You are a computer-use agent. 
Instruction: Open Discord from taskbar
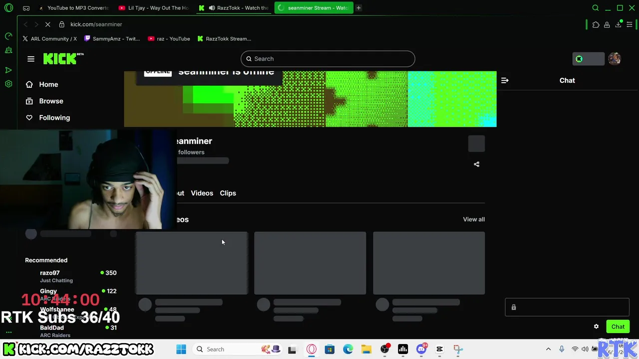pyautogui.click(x=421, y=349)
